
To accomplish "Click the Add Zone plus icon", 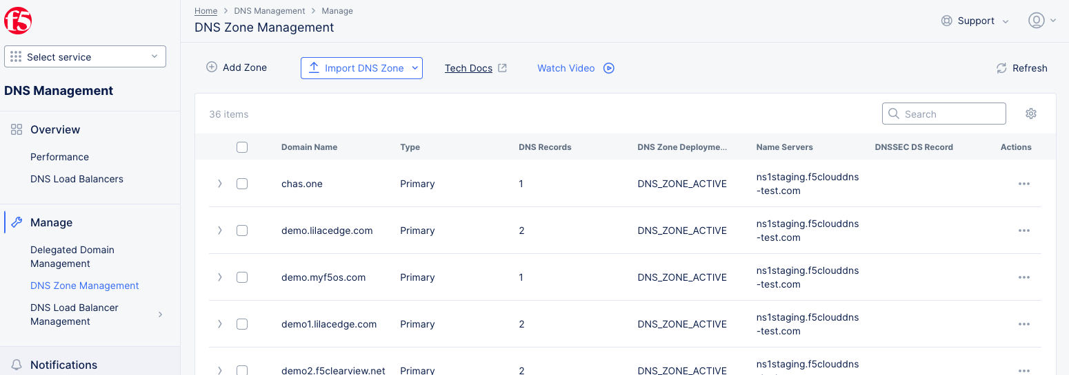I will coord(212,67).
